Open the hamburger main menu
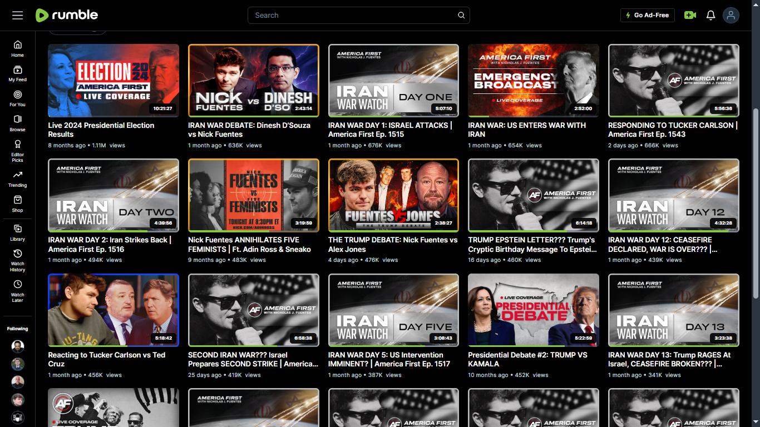Viewport: 760px width, 427px height. point(18,16)
